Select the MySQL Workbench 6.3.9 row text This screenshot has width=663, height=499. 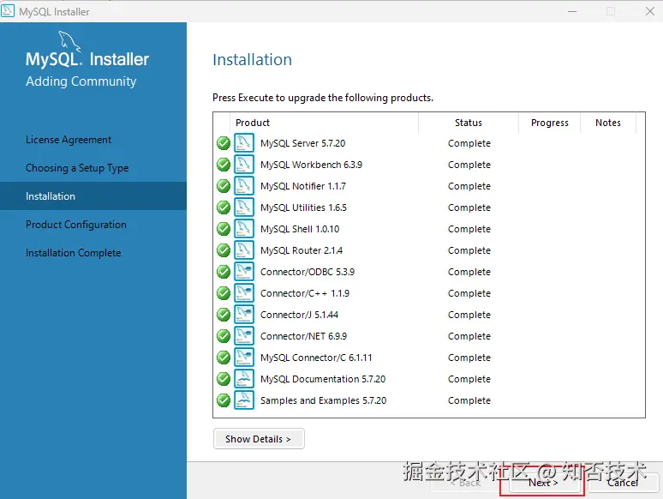311,165
